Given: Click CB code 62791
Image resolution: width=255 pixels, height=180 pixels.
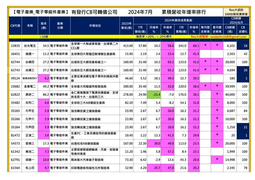Looking at the screenshot, I should 15,160.
